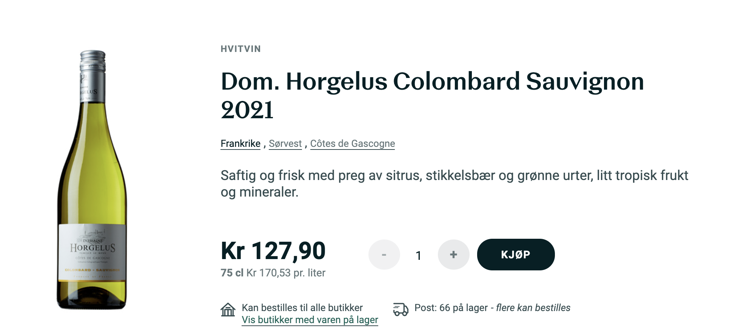
Task: Click the delivery truck icon
Action: [401, 309]
